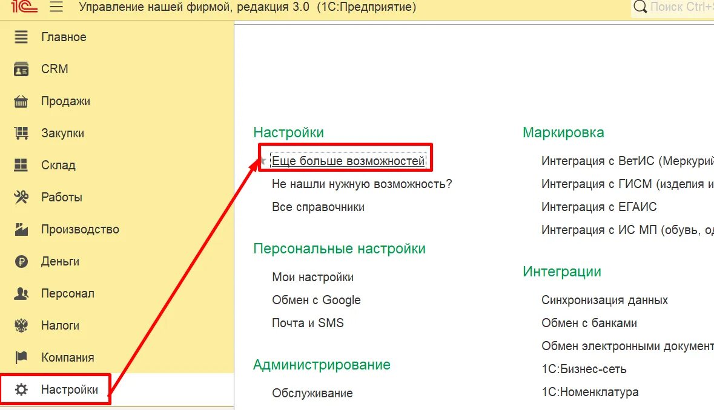Click the Персональные настройки heading
Viewport: 714px width, 410px height.
tap(339, 249)
